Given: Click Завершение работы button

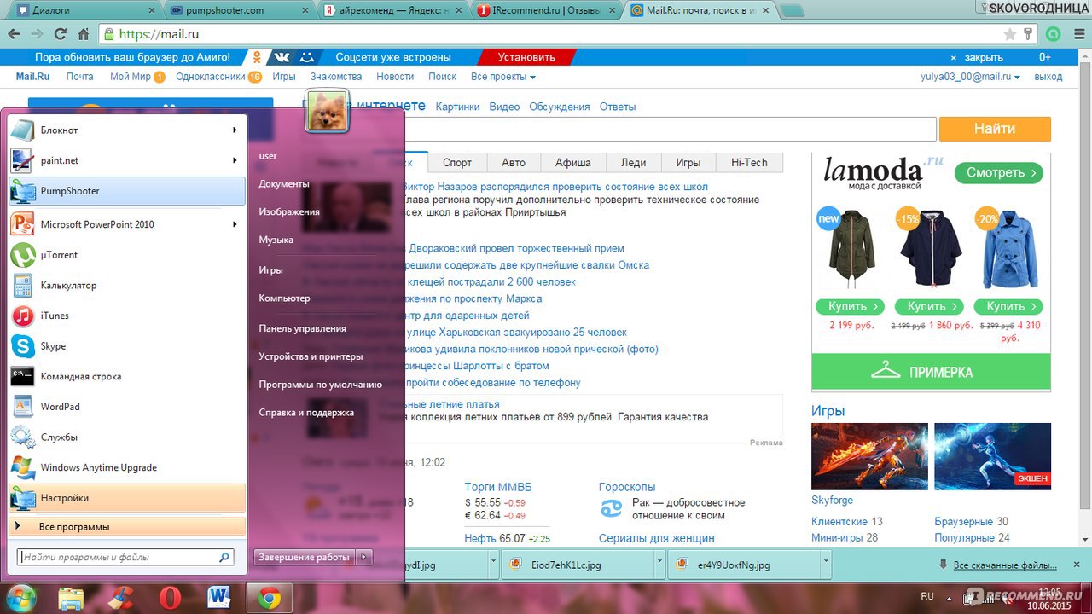Looking at the screenshot, I should [305, 557].
